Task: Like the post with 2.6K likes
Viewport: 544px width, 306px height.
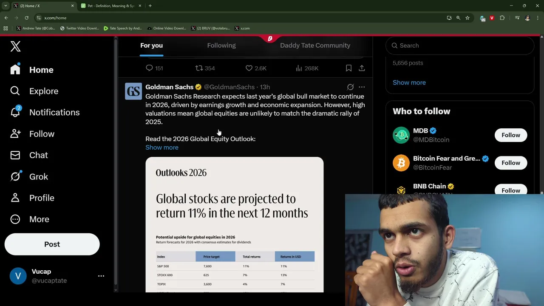Action: [249, 68]
